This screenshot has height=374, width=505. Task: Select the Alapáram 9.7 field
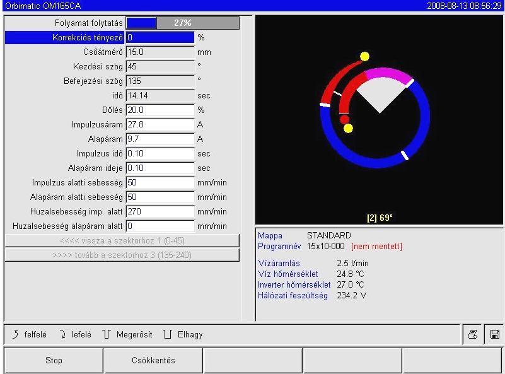click(160, 139)
